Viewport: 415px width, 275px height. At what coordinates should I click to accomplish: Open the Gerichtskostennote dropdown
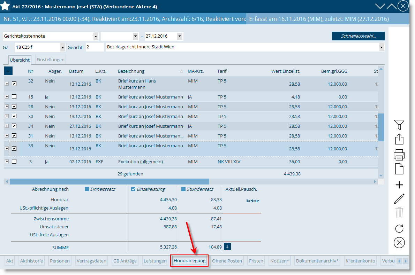click(96, 36)
